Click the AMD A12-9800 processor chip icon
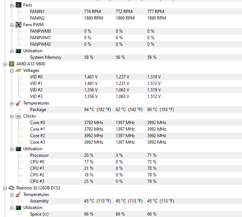Screen dimensions: 242x217 tap(12, 64)
